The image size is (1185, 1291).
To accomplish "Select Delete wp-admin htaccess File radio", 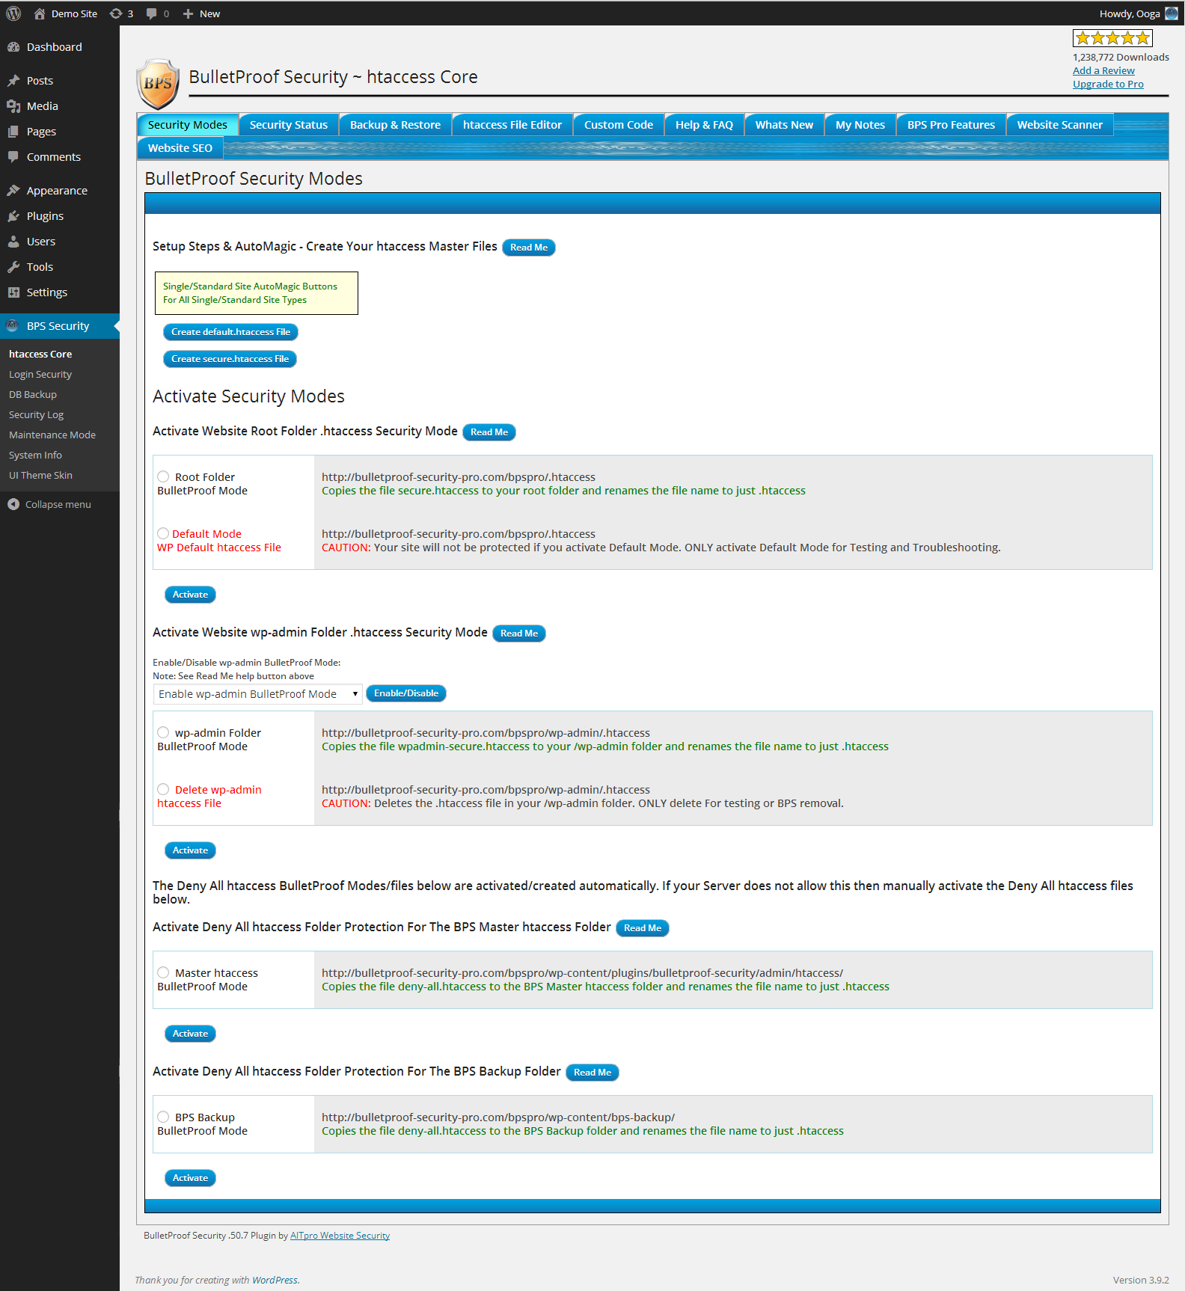I will coord(163,789).
